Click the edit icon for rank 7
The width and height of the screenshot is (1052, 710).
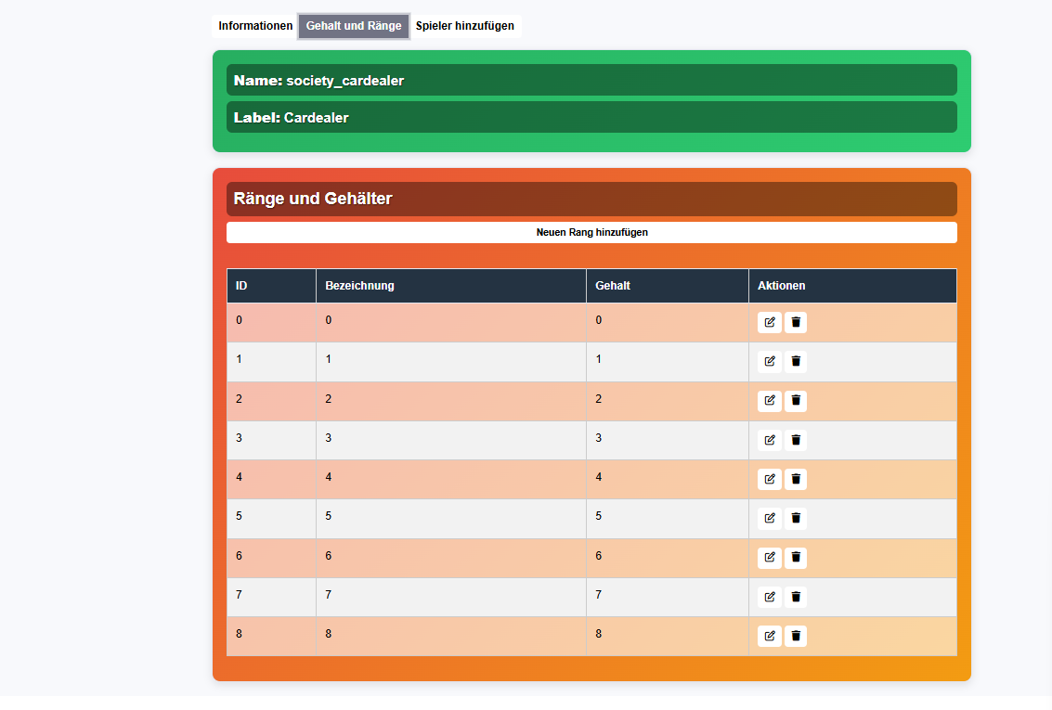point(769,597)
